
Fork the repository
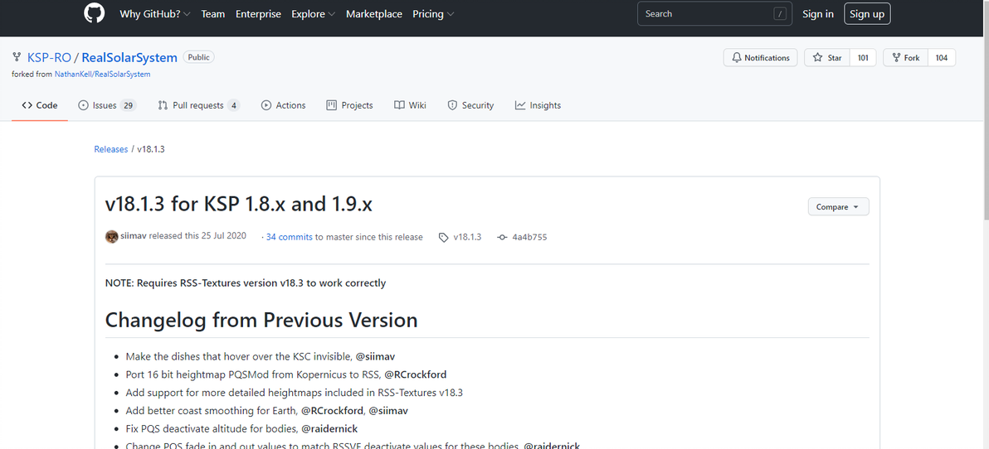904,58
